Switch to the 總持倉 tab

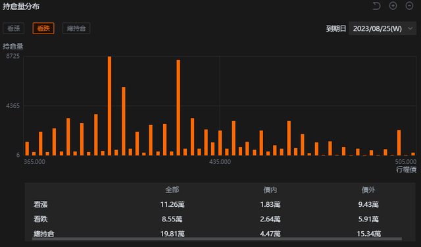point(76,28)
